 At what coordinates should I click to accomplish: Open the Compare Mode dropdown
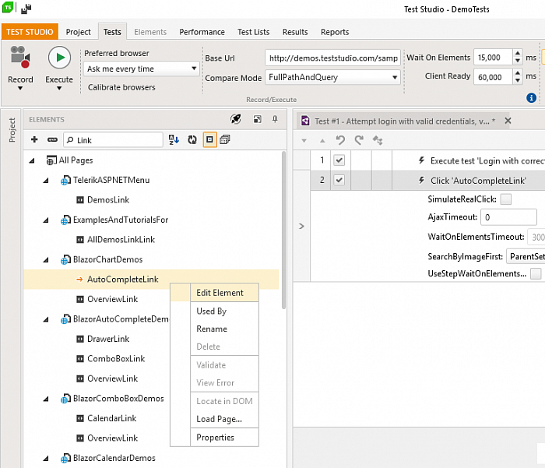tap(332, 77)
